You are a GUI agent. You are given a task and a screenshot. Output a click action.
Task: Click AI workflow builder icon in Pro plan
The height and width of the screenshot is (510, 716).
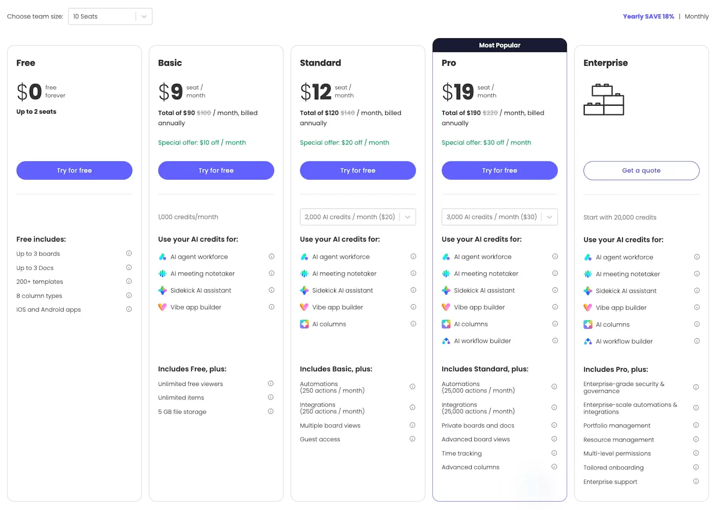[x=446, y=341]
